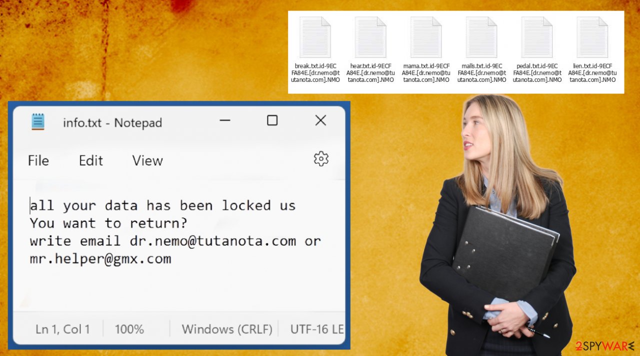Click the mr.helper@gmx.com email text
Viewport: 640px width, 356px height.
pyautogui.click(x=100, y=259)
